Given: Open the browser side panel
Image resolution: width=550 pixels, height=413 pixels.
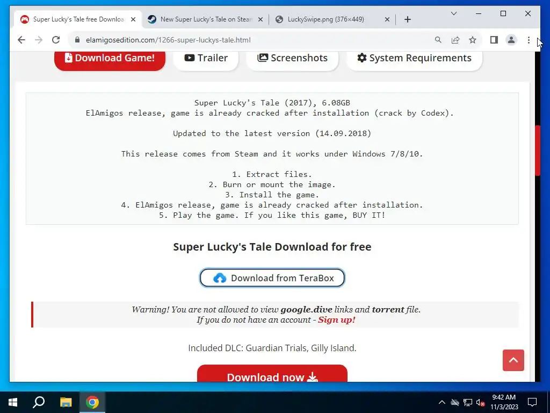Looking at the screenshot, I should coord(494,40).
